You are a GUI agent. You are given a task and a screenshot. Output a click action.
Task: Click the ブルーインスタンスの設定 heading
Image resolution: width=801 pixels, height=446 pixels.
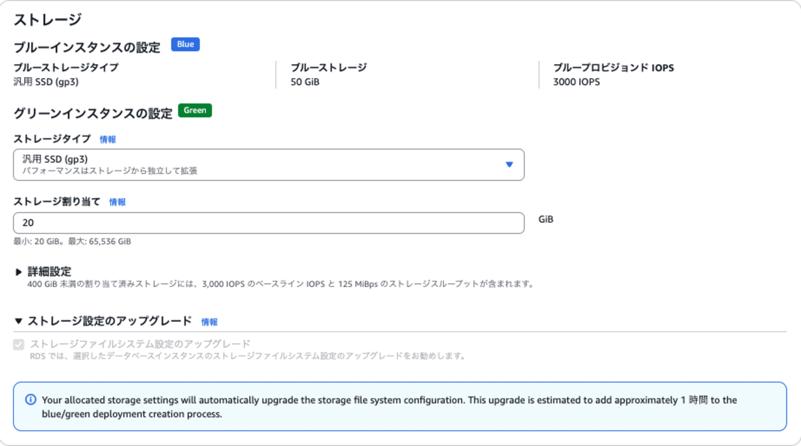(x=87, y=47)
